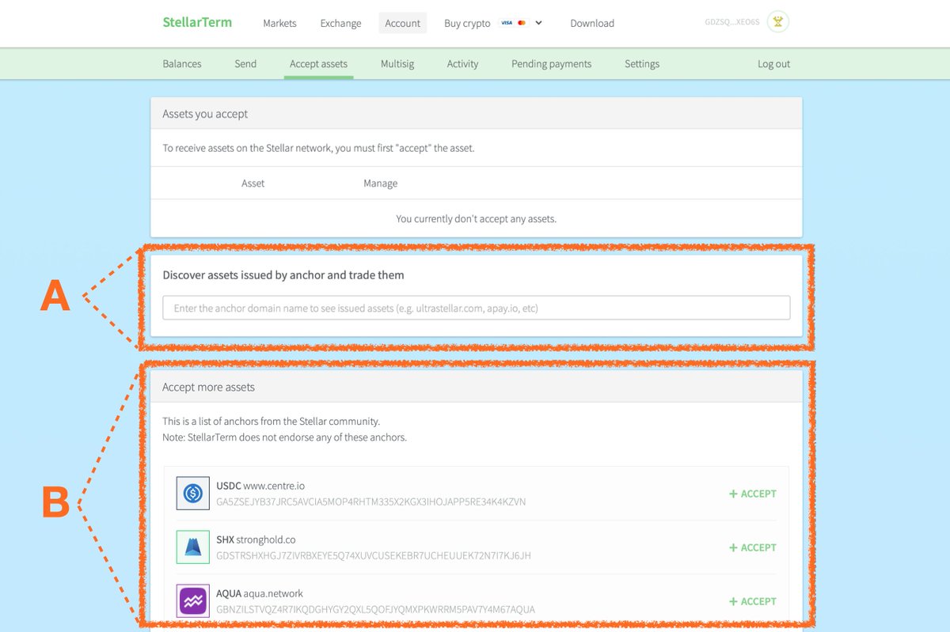
Task: Switch to the Send tab
Action: (x=245, y=64)
